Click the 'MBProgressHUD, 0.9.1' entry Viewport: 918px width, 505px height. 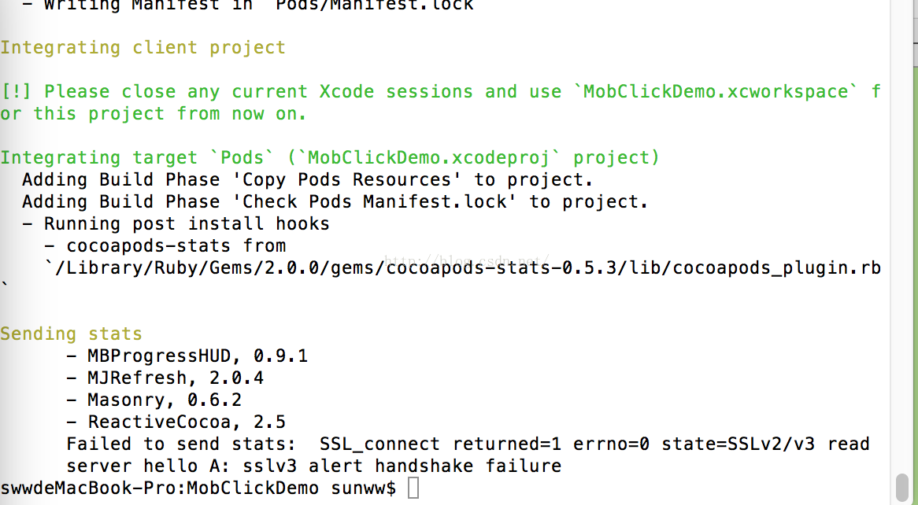pos(187,356)
